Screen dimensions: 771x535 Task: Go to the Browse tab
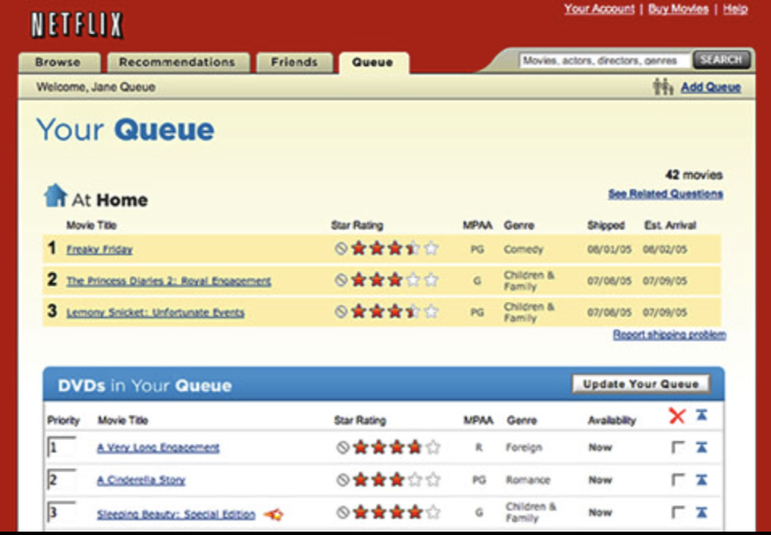pos(58,63)
